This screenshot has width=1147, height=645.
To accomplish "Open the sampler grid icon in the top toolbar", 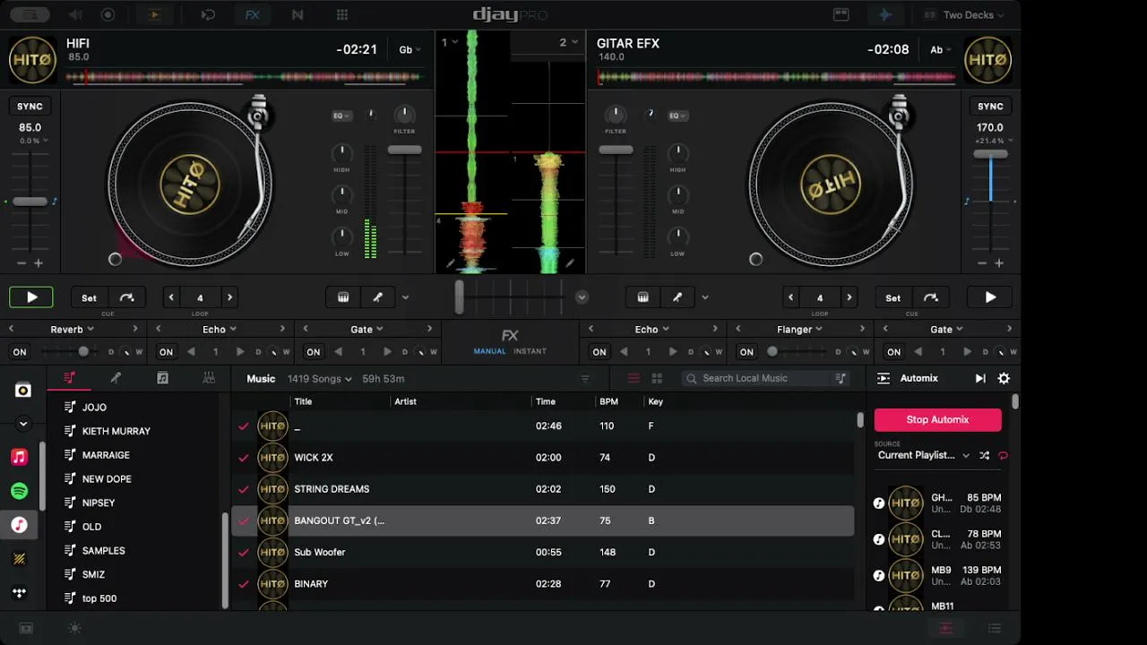I will coord(341,14).
